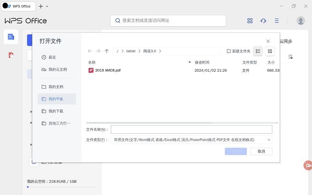
Task: Click the 新建文件夹 new folder button
Action: coord(238,51)
